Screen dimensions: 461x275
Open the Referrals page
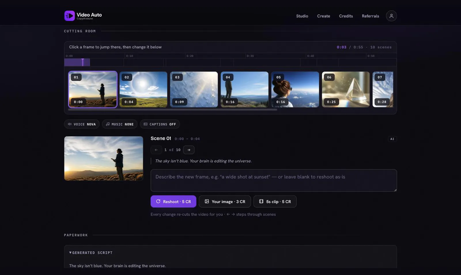coord(371,16)
